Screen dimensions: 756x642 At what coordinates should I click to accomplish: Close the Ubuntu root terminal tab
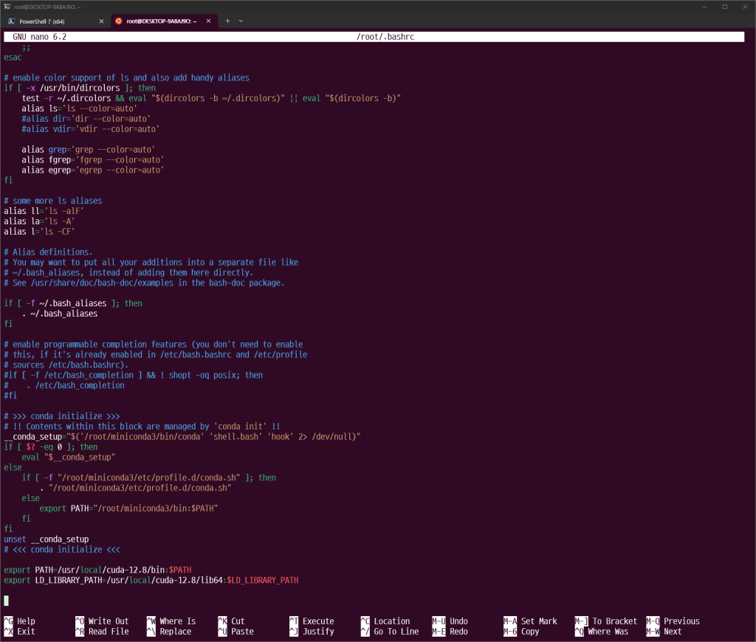coord(208,21)
